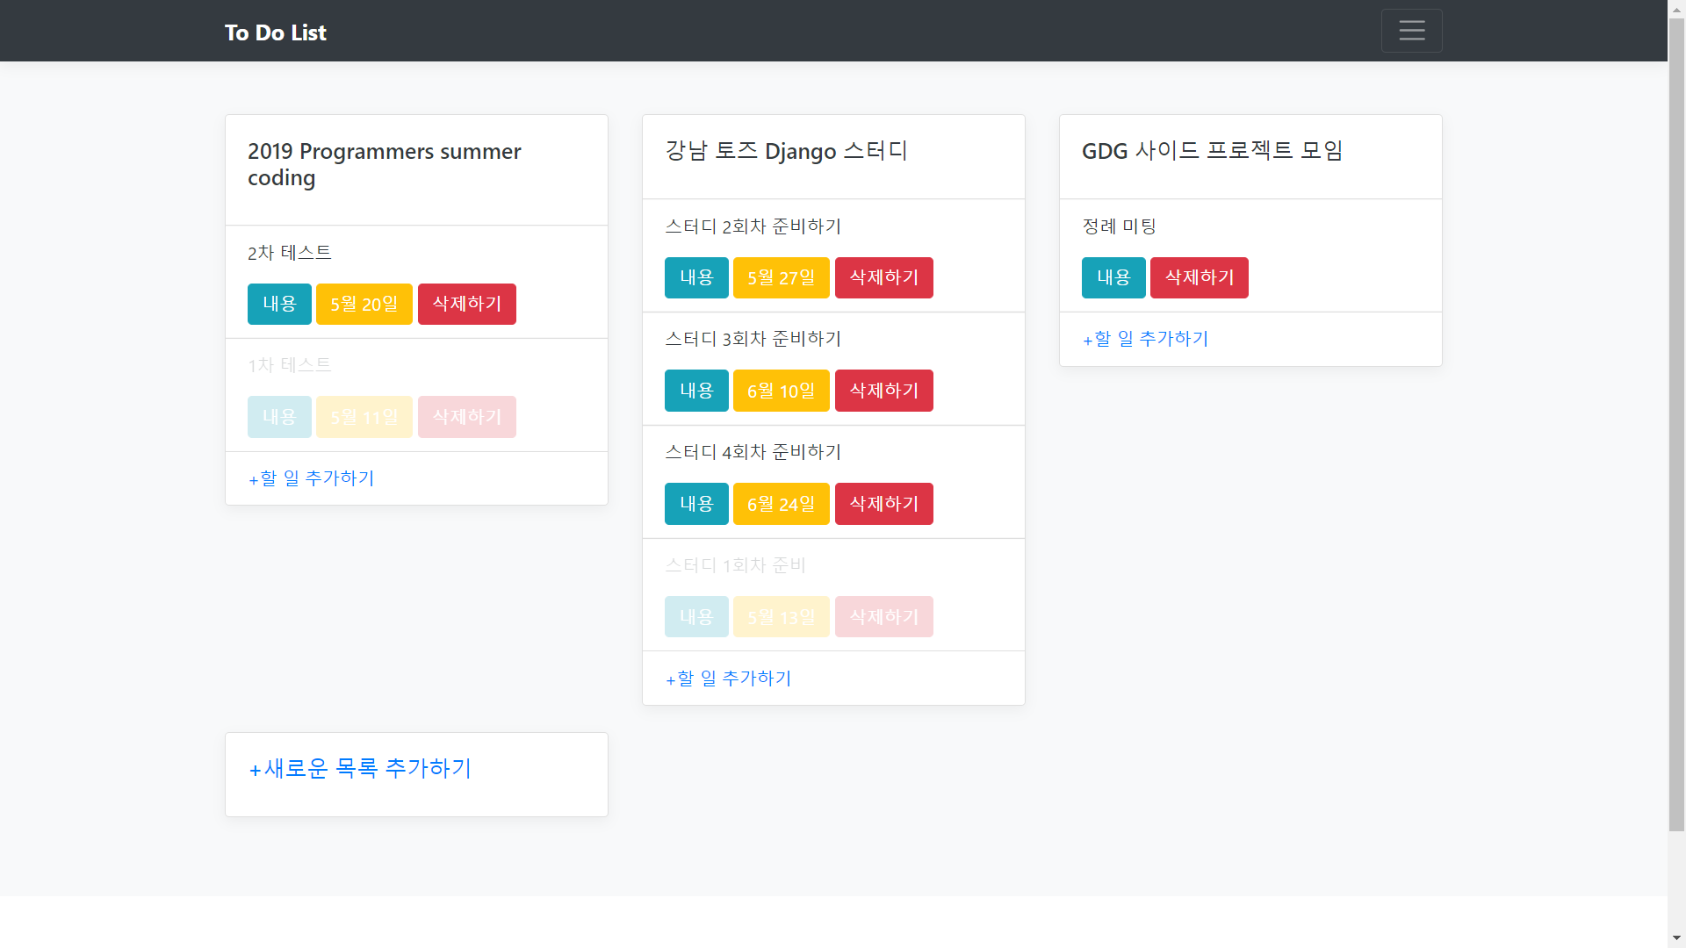Delete the completed 1차 테스트 task
The image size is (1686, 948).
pyautogui.click(x=466, y=417)
